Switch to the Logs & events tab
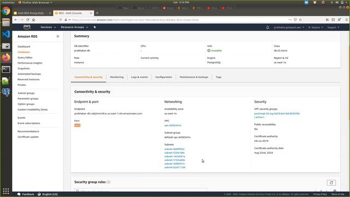The height and width of the screenshot is (197, 350). point(139,77)
